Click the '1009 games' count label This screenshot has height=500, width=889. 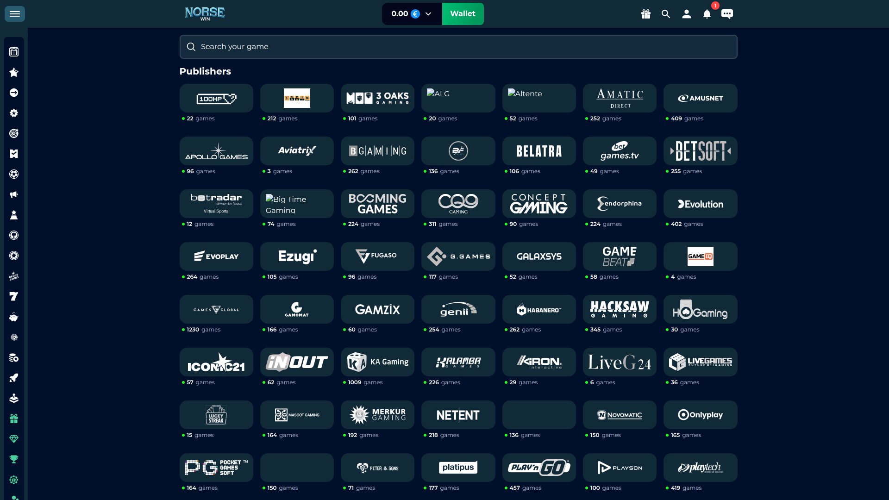tap(365, 382)
